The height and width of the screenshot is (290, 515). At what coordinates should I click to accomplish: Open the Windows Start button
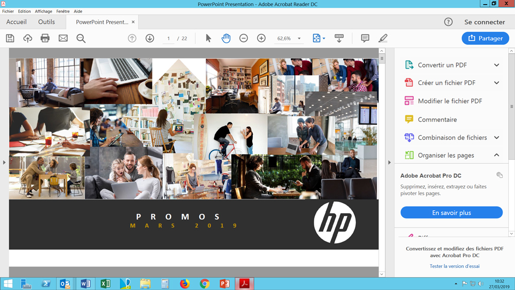8,284
